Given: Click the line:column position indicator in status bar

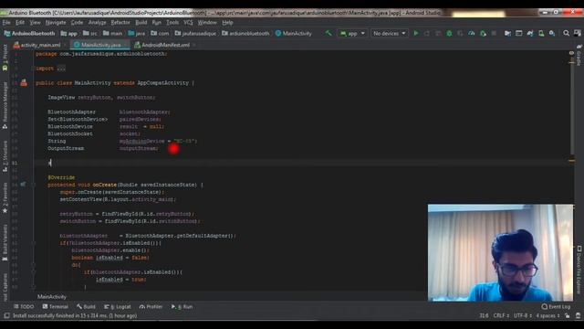Looking at the screenshot, I should tap(484, 315).
